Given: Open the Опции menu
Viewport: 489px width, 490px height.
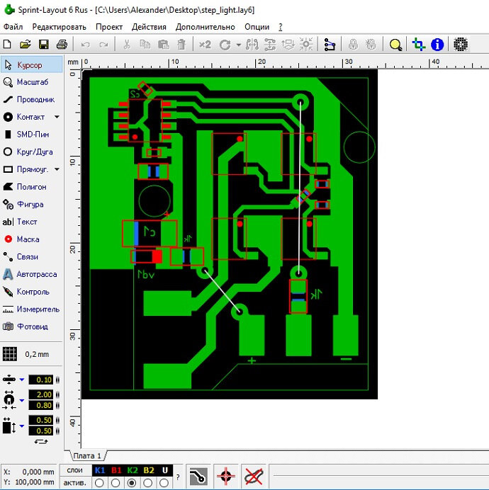Looking at the screenshot, I should (x=257, y=27).
